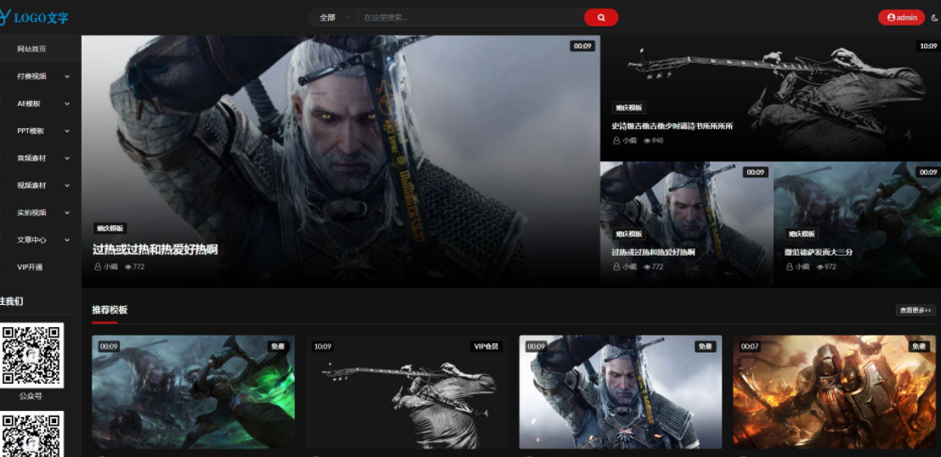
Task: Click the 查看更多>> button
Action: (x=915, y=310)
